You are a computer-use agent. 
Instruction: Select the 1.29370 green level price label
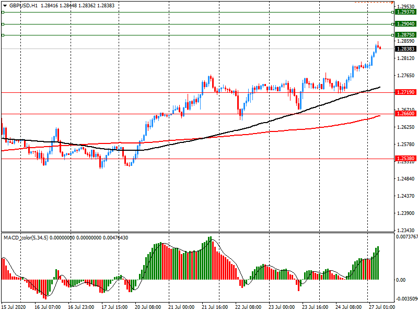[x=406, y=12]
